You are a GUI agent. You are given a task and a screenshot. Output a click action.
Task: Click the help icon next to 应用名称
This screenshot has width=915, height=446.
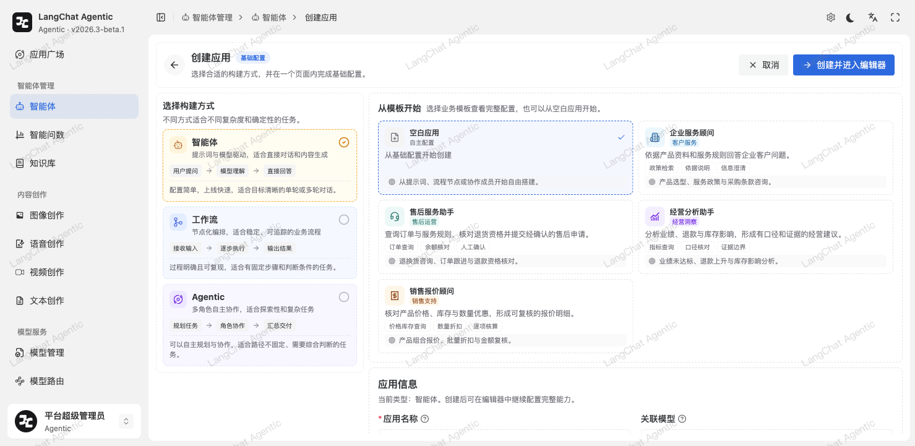pos(425,419)
